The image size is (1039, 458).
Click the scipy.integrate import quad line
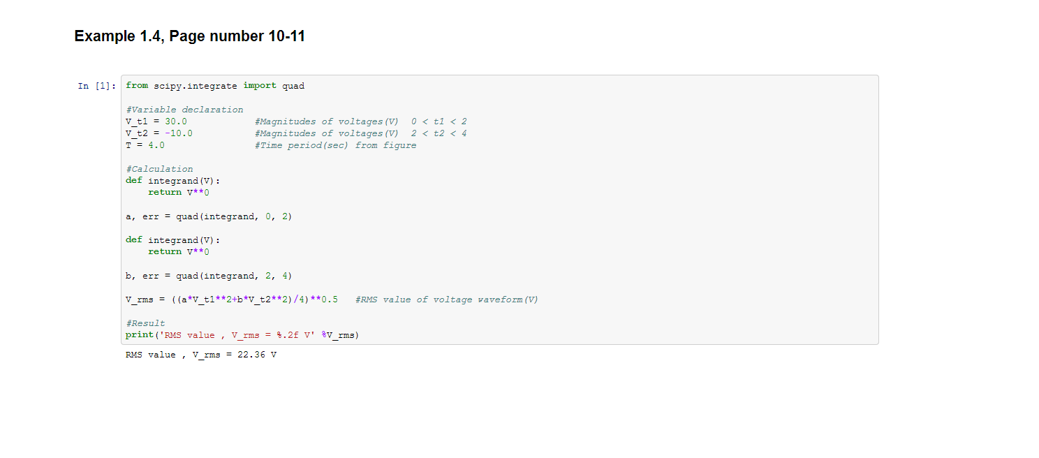[x=215, y=86]
